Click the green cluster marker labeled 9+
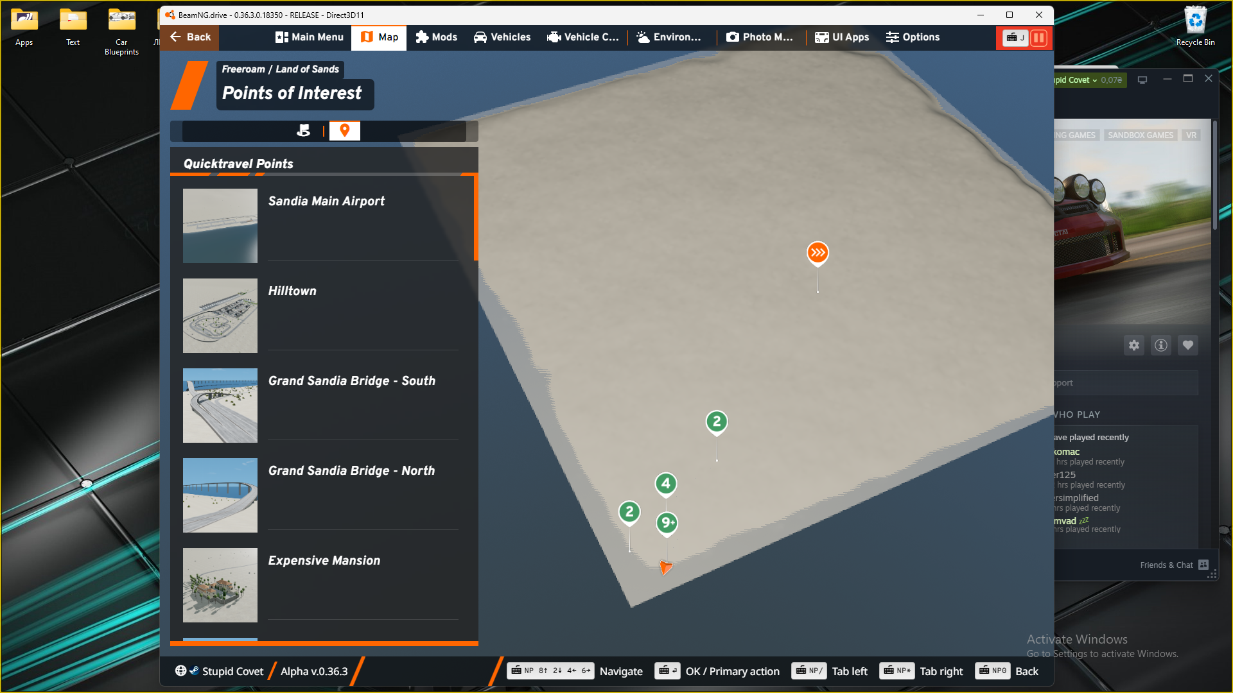The image size is (1233, 693). click(x=667, y=524)
